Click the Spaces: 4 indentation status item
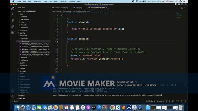Viewport: 198px width, 111px height. 160,101
